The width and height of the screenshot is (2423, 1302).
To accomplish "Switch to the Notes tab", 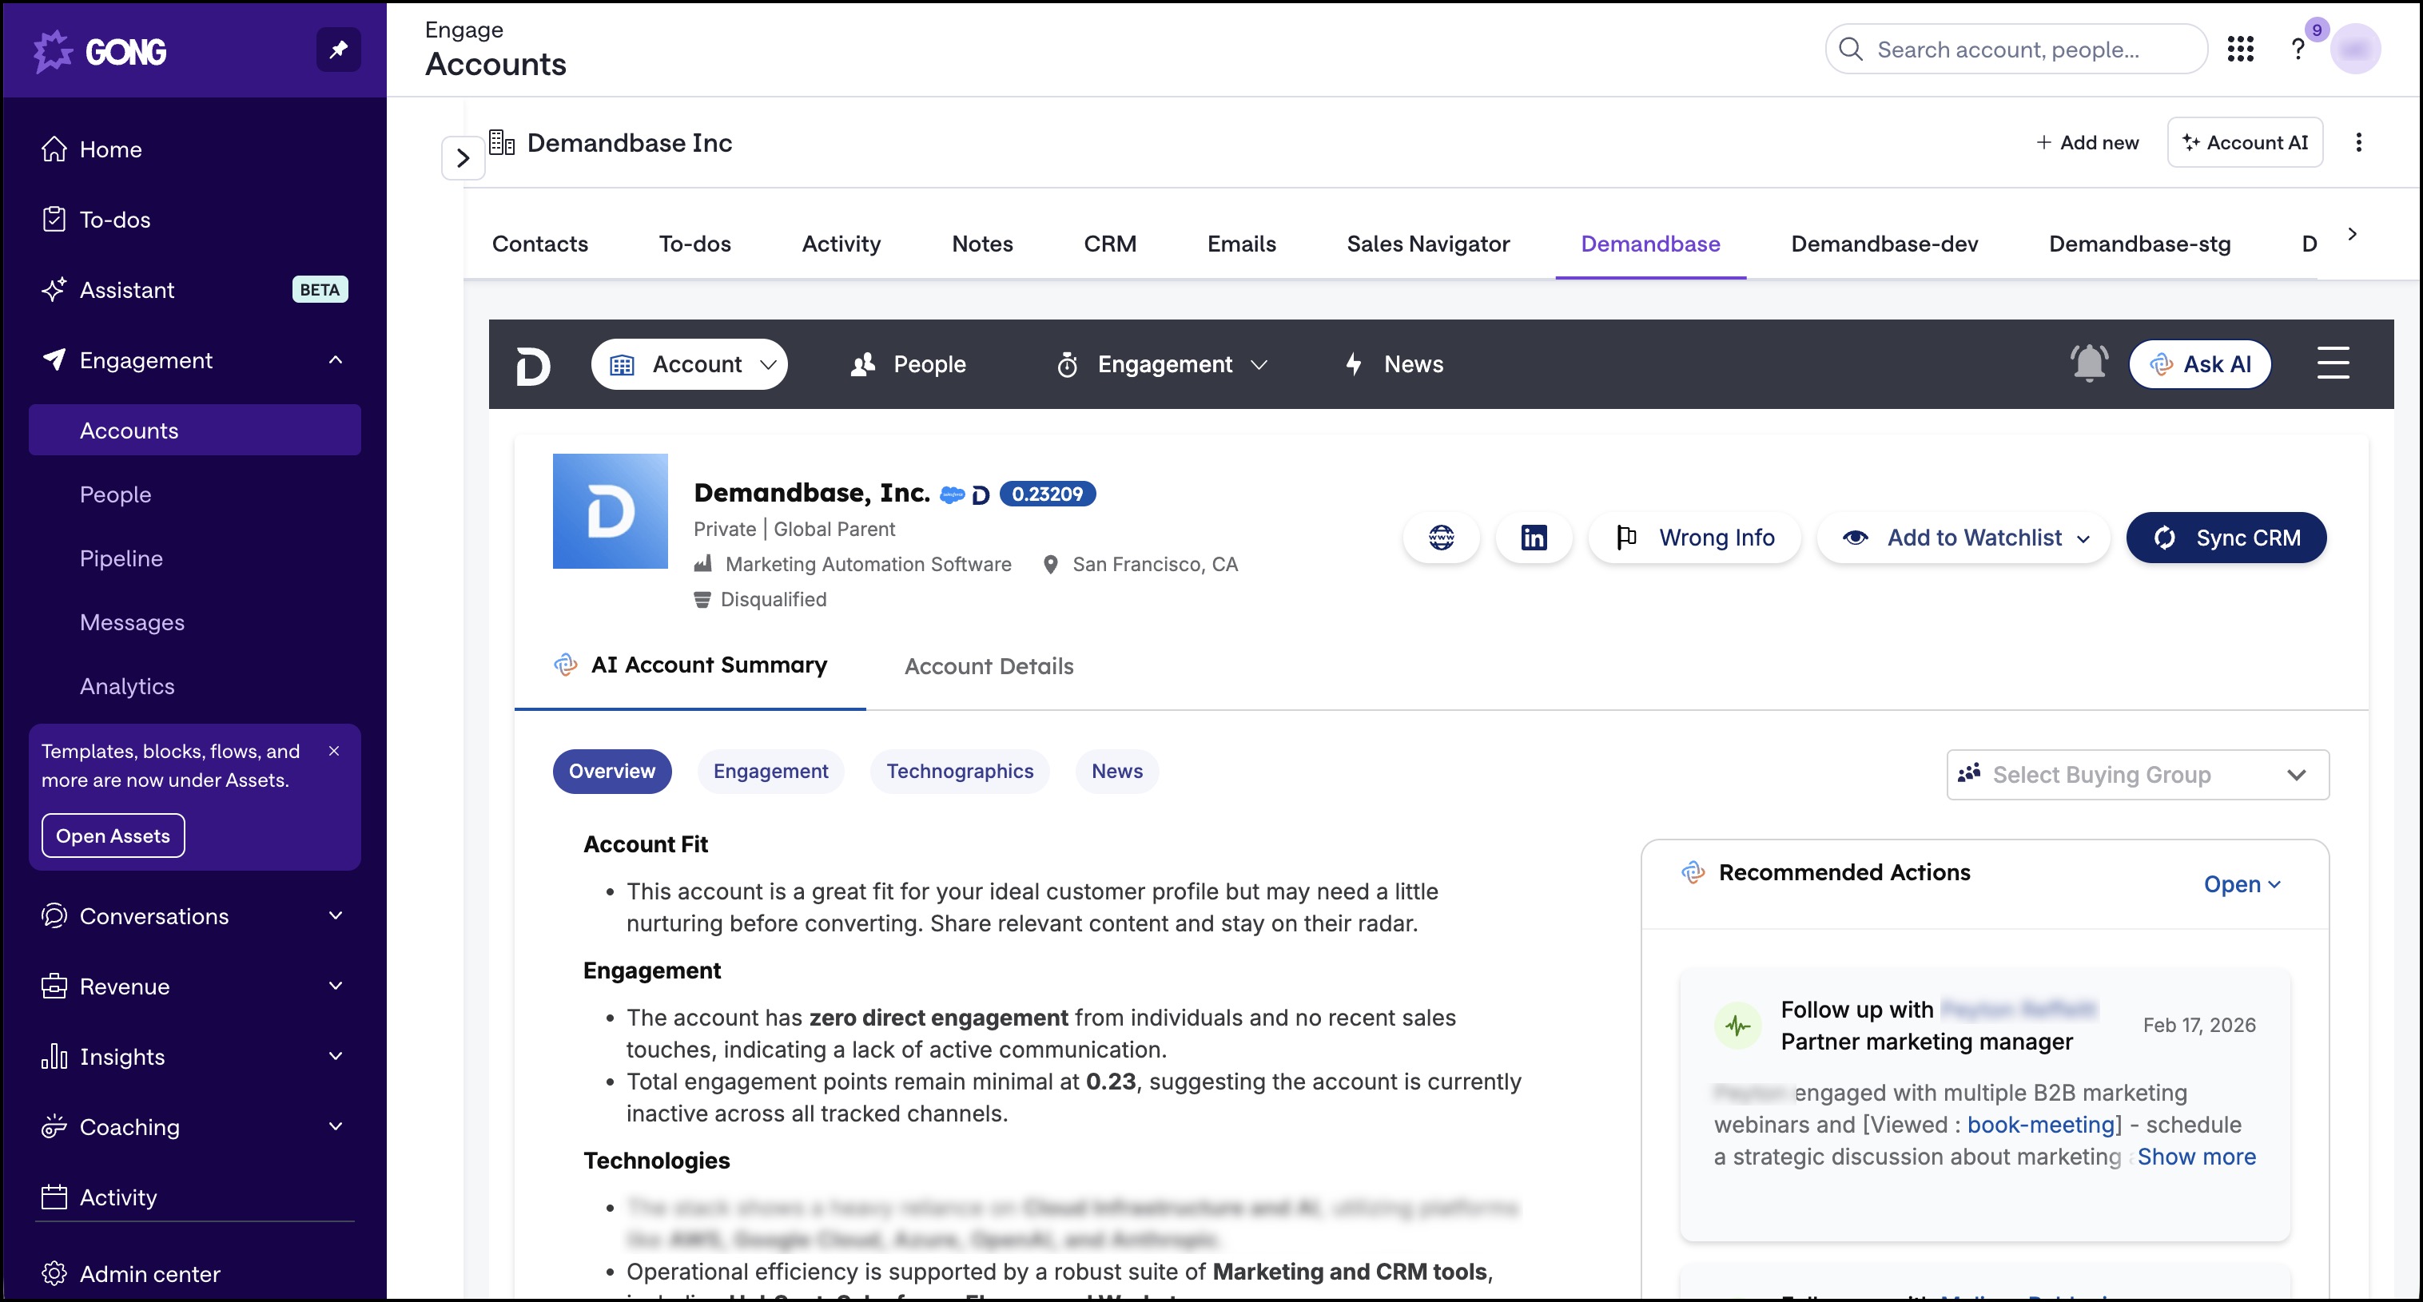I will [982, 244].
